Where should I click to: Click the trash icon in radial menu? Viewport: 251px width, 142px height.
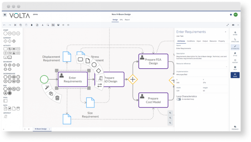(x=57, y=98)
